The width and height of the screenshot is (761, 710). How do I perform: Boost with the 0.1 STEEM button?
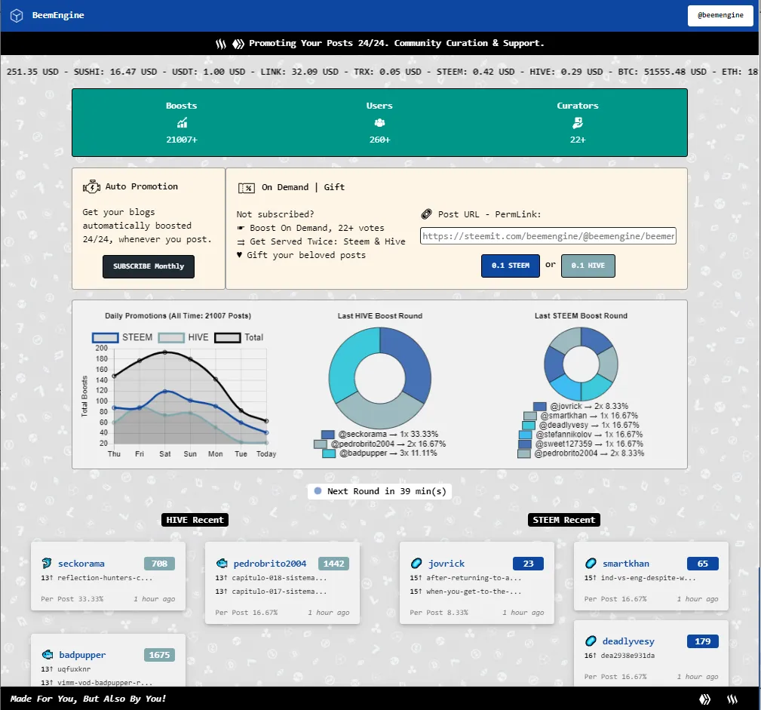click(510, 266)
